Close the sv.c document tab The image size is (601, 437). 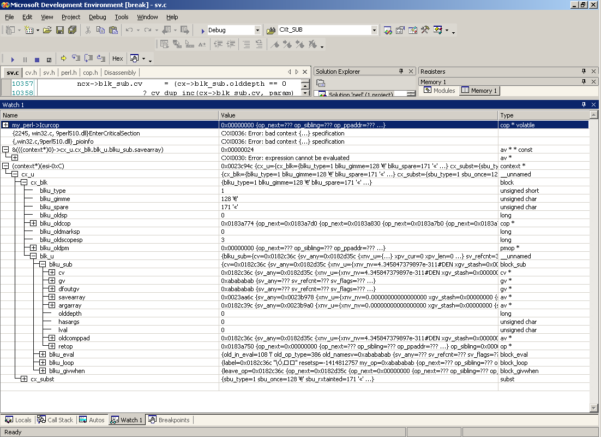click(x=305, y=72)
